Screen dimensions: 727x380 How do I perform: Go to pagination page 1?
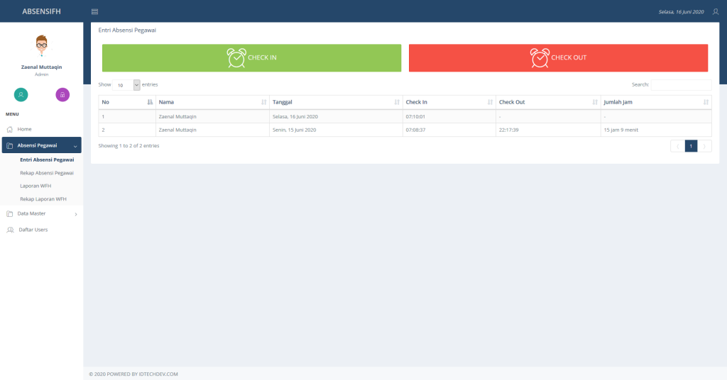(x=691, y=146)
